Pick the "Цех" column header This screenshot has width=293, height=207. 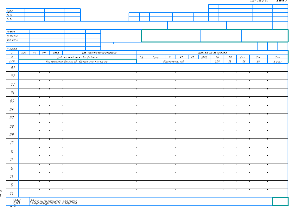24,53
